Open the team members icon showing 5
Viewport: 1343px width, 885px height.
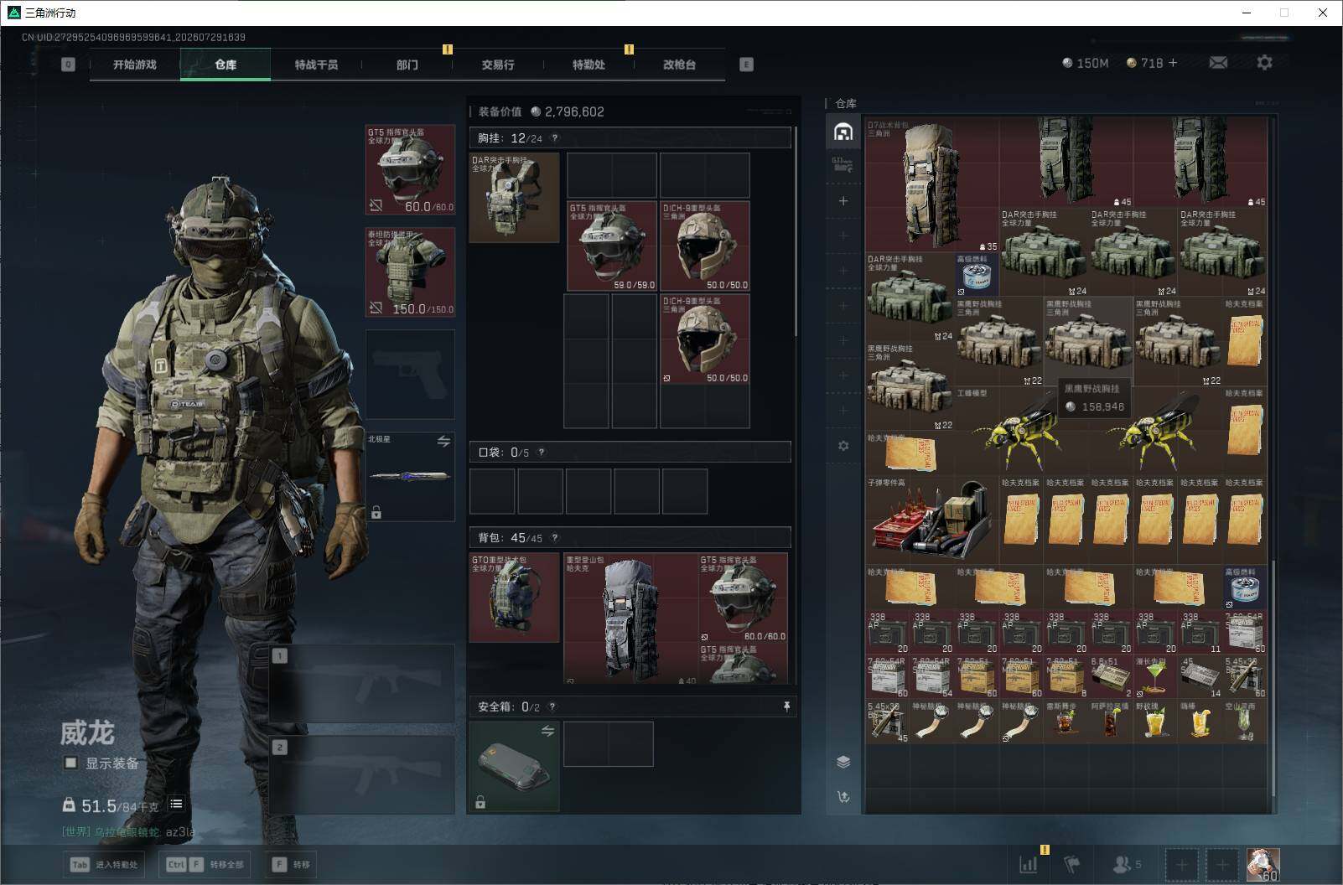click(1127, 864)
